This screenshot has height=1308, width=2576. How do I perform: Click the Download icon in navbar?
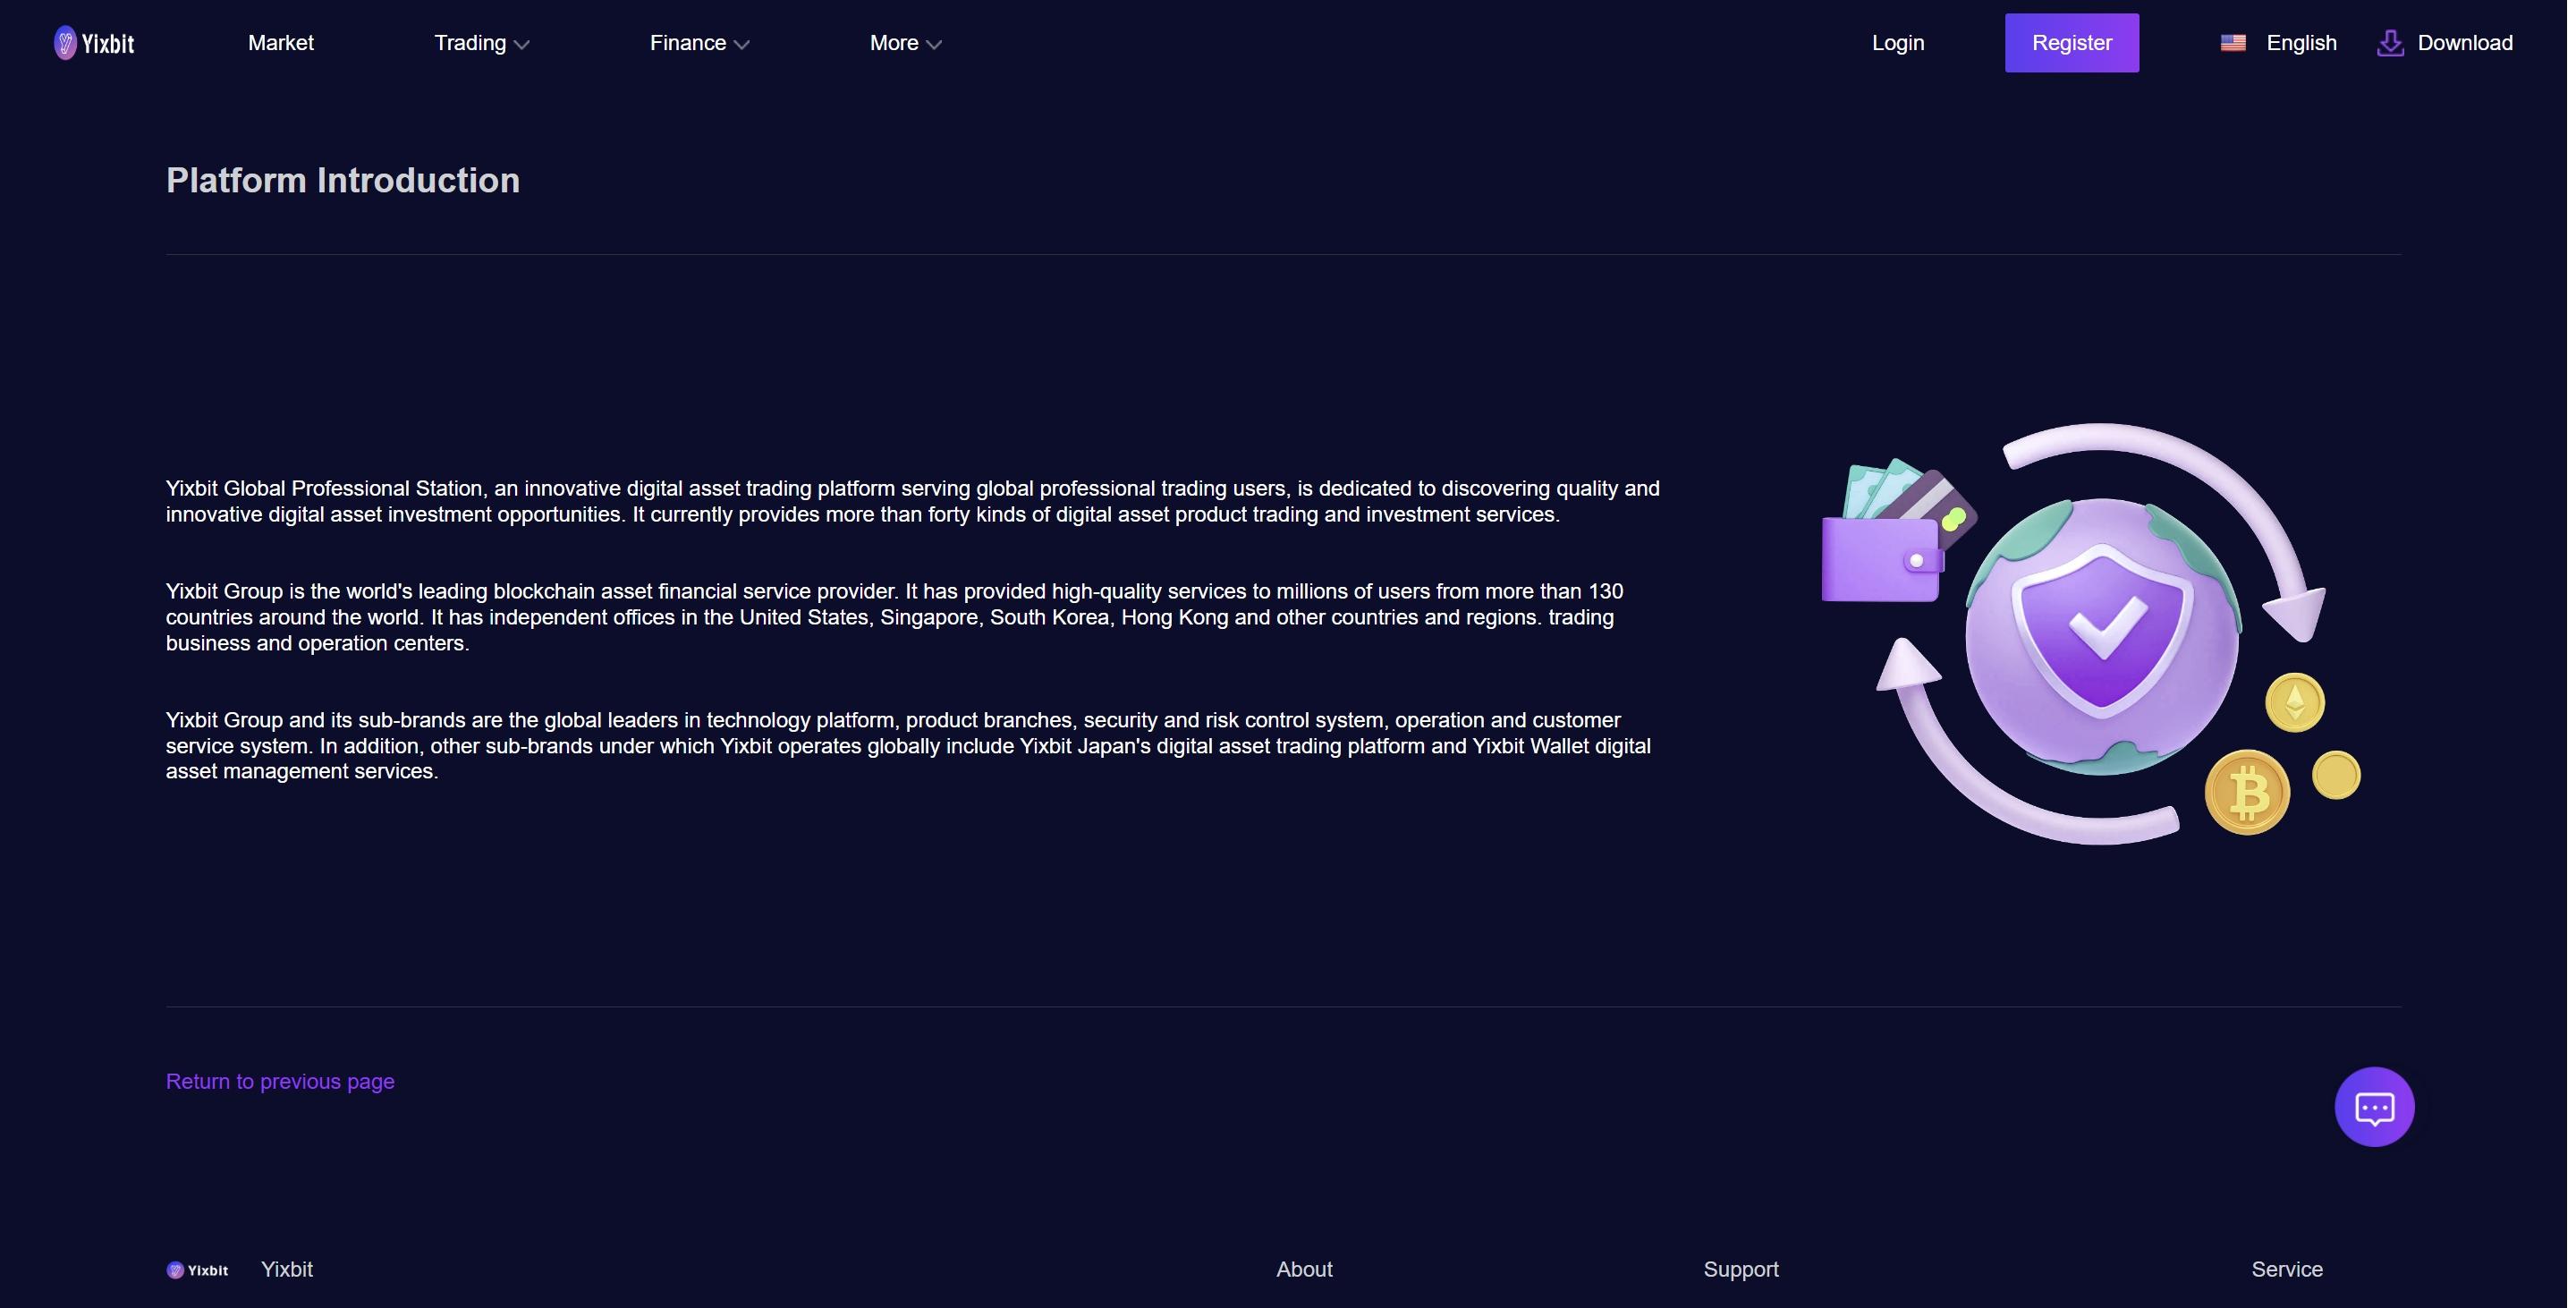tap(2389, 43)
